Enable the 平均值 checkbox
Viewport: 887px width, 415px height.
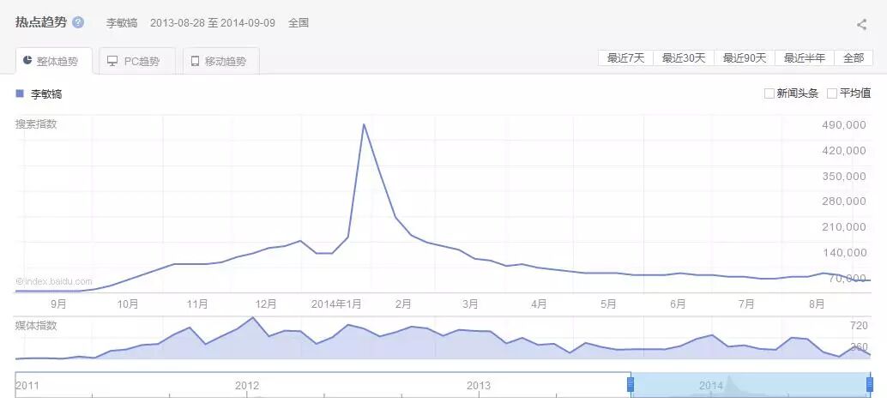[832, 93]
